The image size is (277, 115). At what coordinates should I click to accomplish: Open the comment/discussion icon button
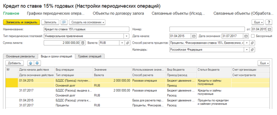coord(64,22)
